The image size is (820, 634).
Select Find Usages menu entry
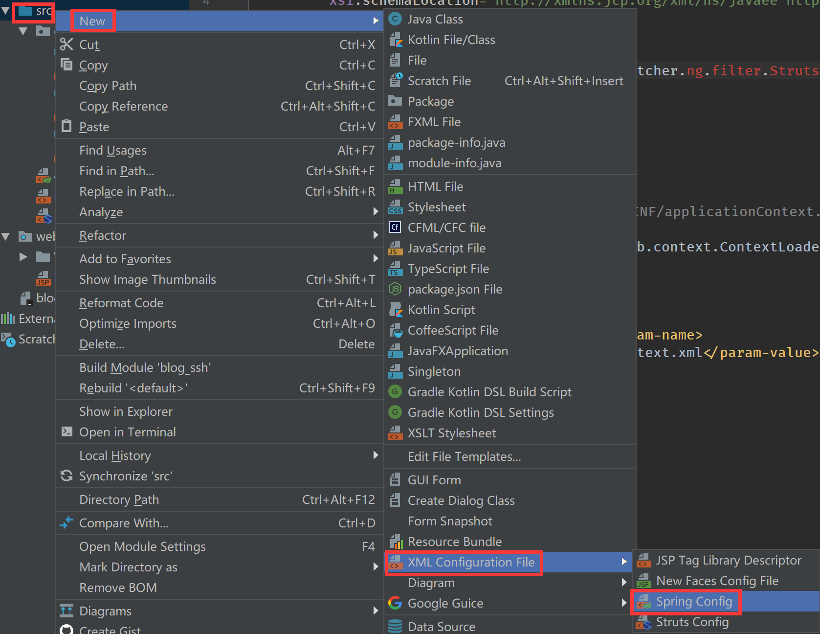click(x=219, y=150)
